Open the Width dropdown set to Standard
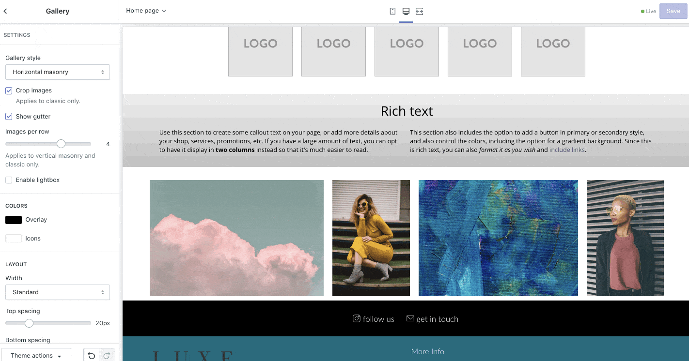Screen dimensions: 689x361 coord(58,292)
